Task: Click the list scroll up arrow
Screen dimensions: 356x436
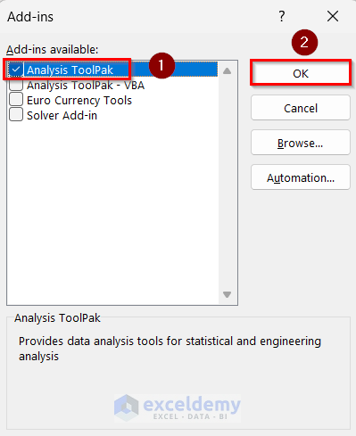Action: (x=228, y=70)
